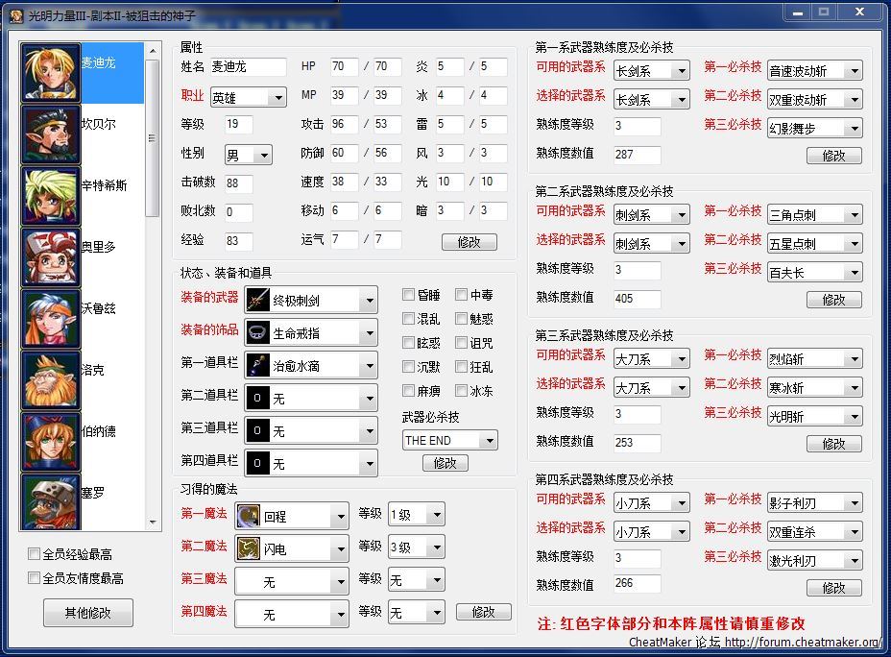Check the 中毒 status checkbox
891x657 pixels.
tap(462, 295)
